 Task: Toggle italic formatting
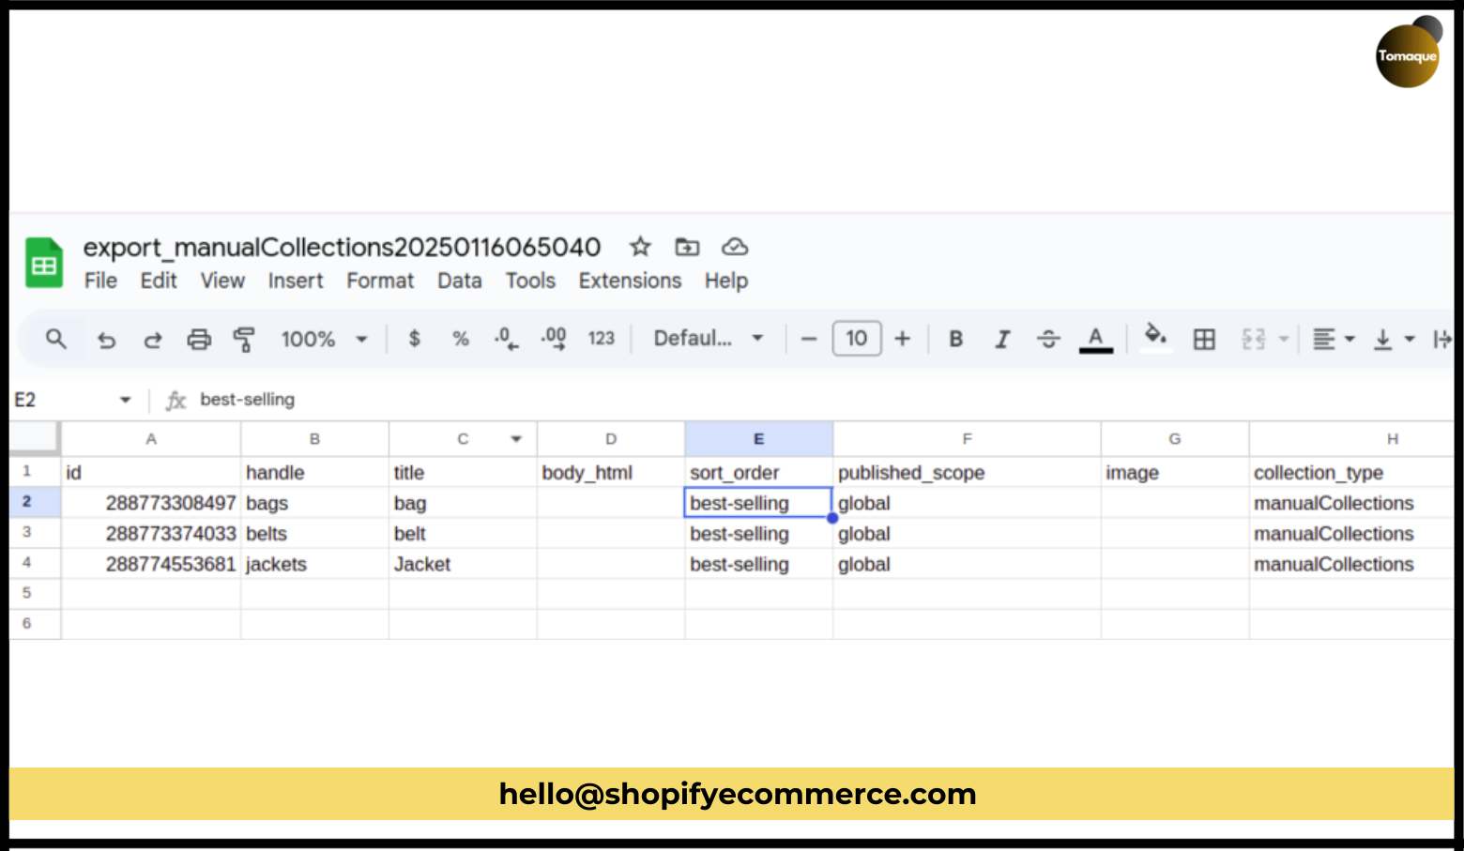tap(1002, 339)
